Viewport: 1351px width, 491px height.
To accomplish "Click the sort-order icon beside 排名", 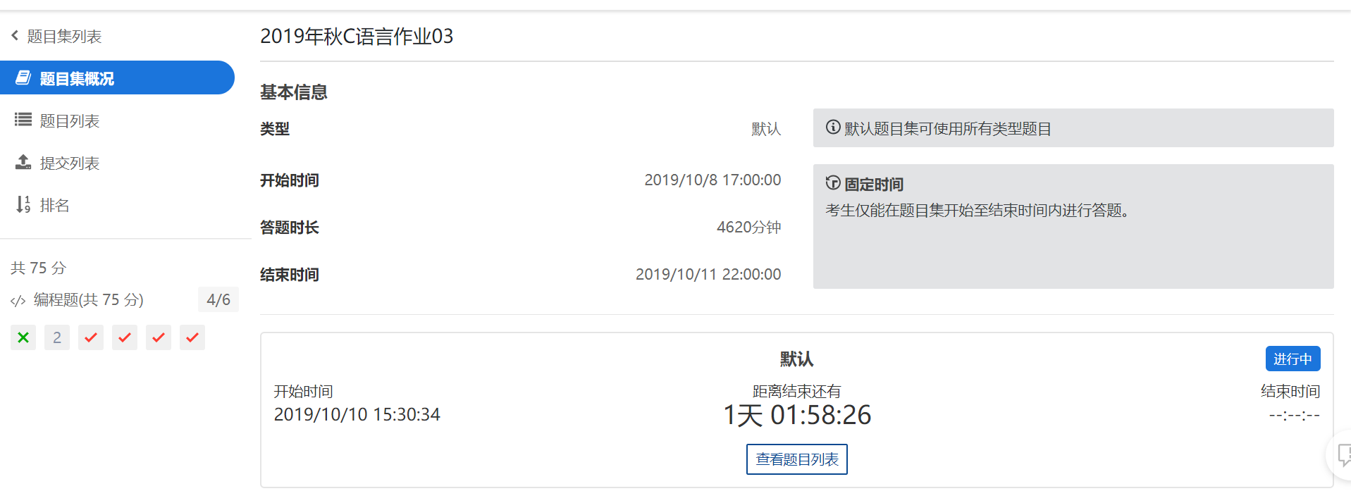I will click(x=23, y=204).
